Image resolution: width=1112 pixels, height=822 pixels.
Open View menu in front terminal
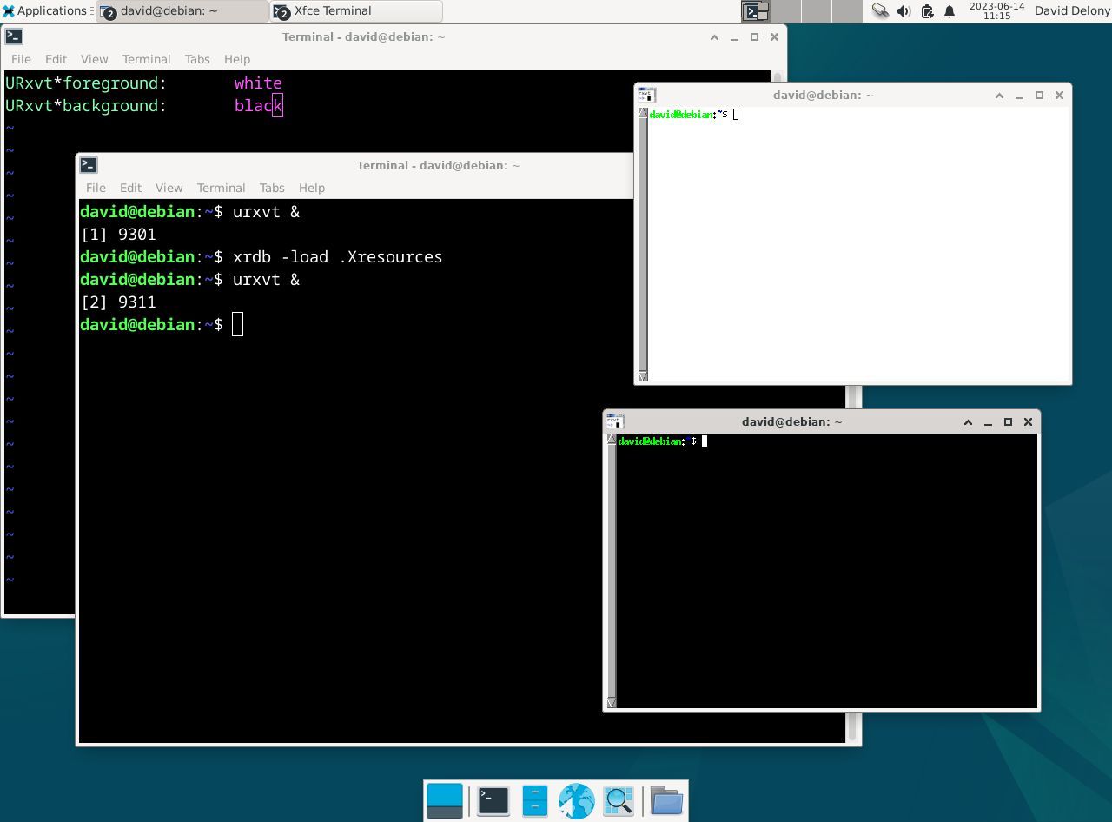click(x=169, y=188)
